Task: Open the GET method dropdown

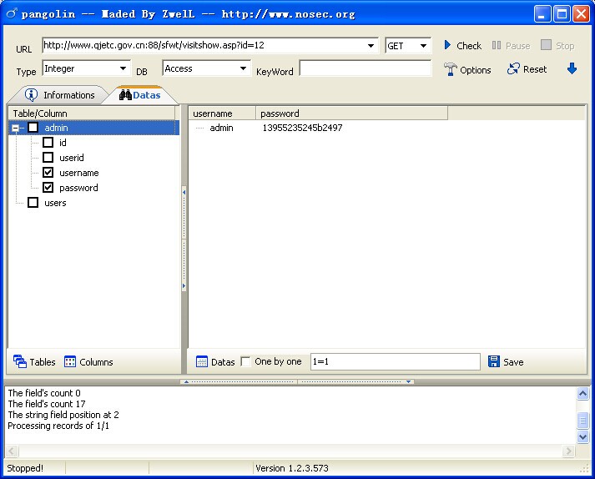Action: [x=423, y=46]
